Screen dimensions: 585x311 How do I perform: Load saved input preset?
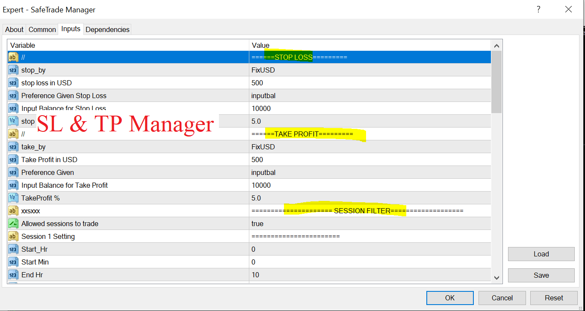click(541, 254)
